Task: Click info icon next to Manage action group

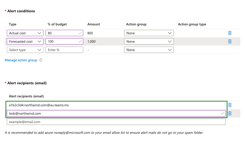Action: click(x=41, y=60)
